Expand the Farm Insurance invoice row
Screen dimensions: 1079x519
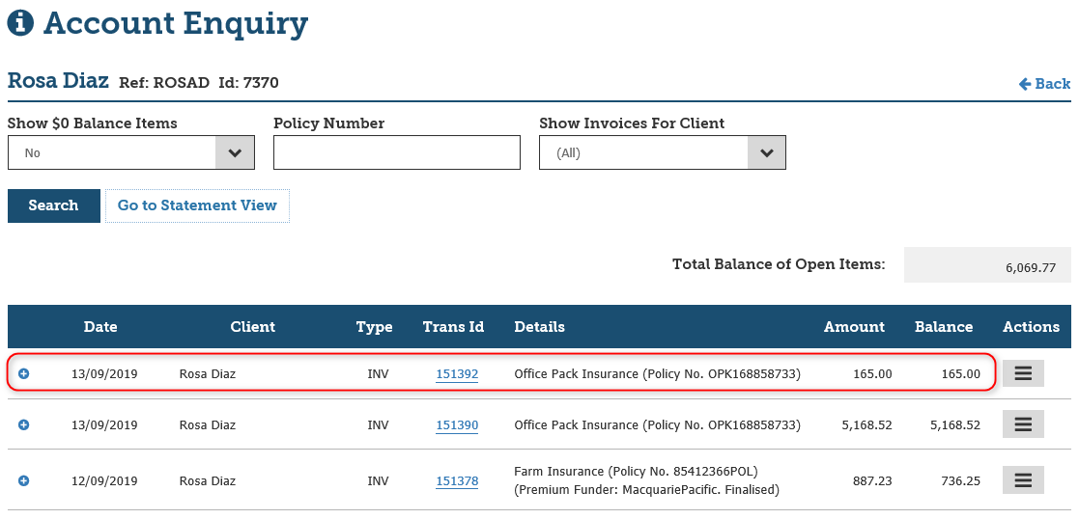[24, 480]
